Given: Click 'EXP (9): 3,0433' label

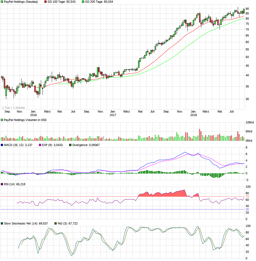Looking at the screenshot, I should click(x=52, y=145).
